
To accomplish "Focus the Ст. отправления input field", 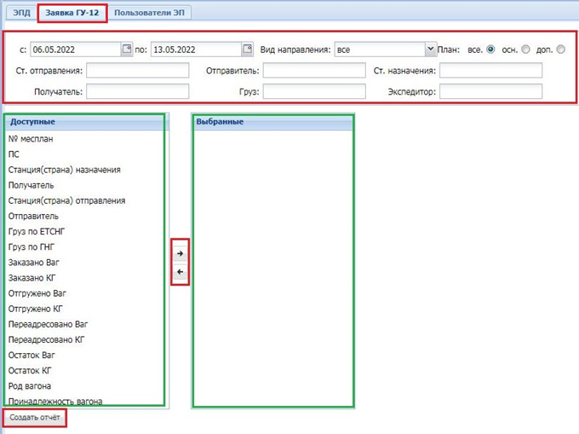I will 137,71.
